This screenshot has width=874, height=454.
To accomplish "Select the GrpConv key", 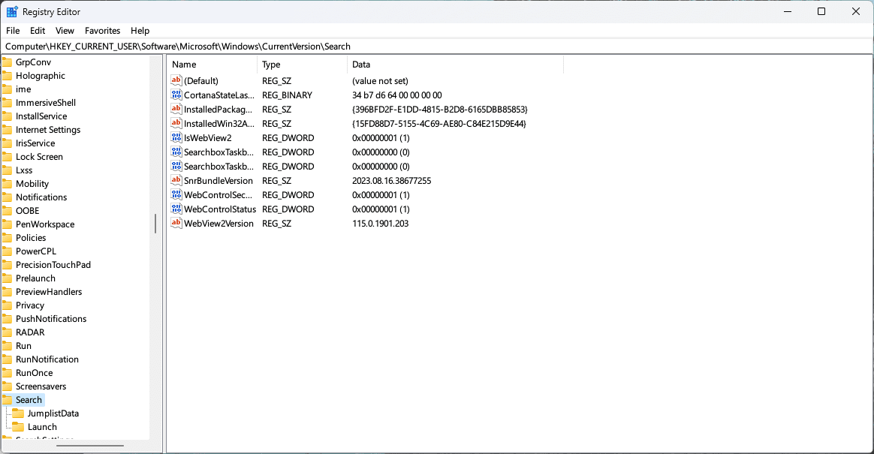I will (x=34, y=62).
